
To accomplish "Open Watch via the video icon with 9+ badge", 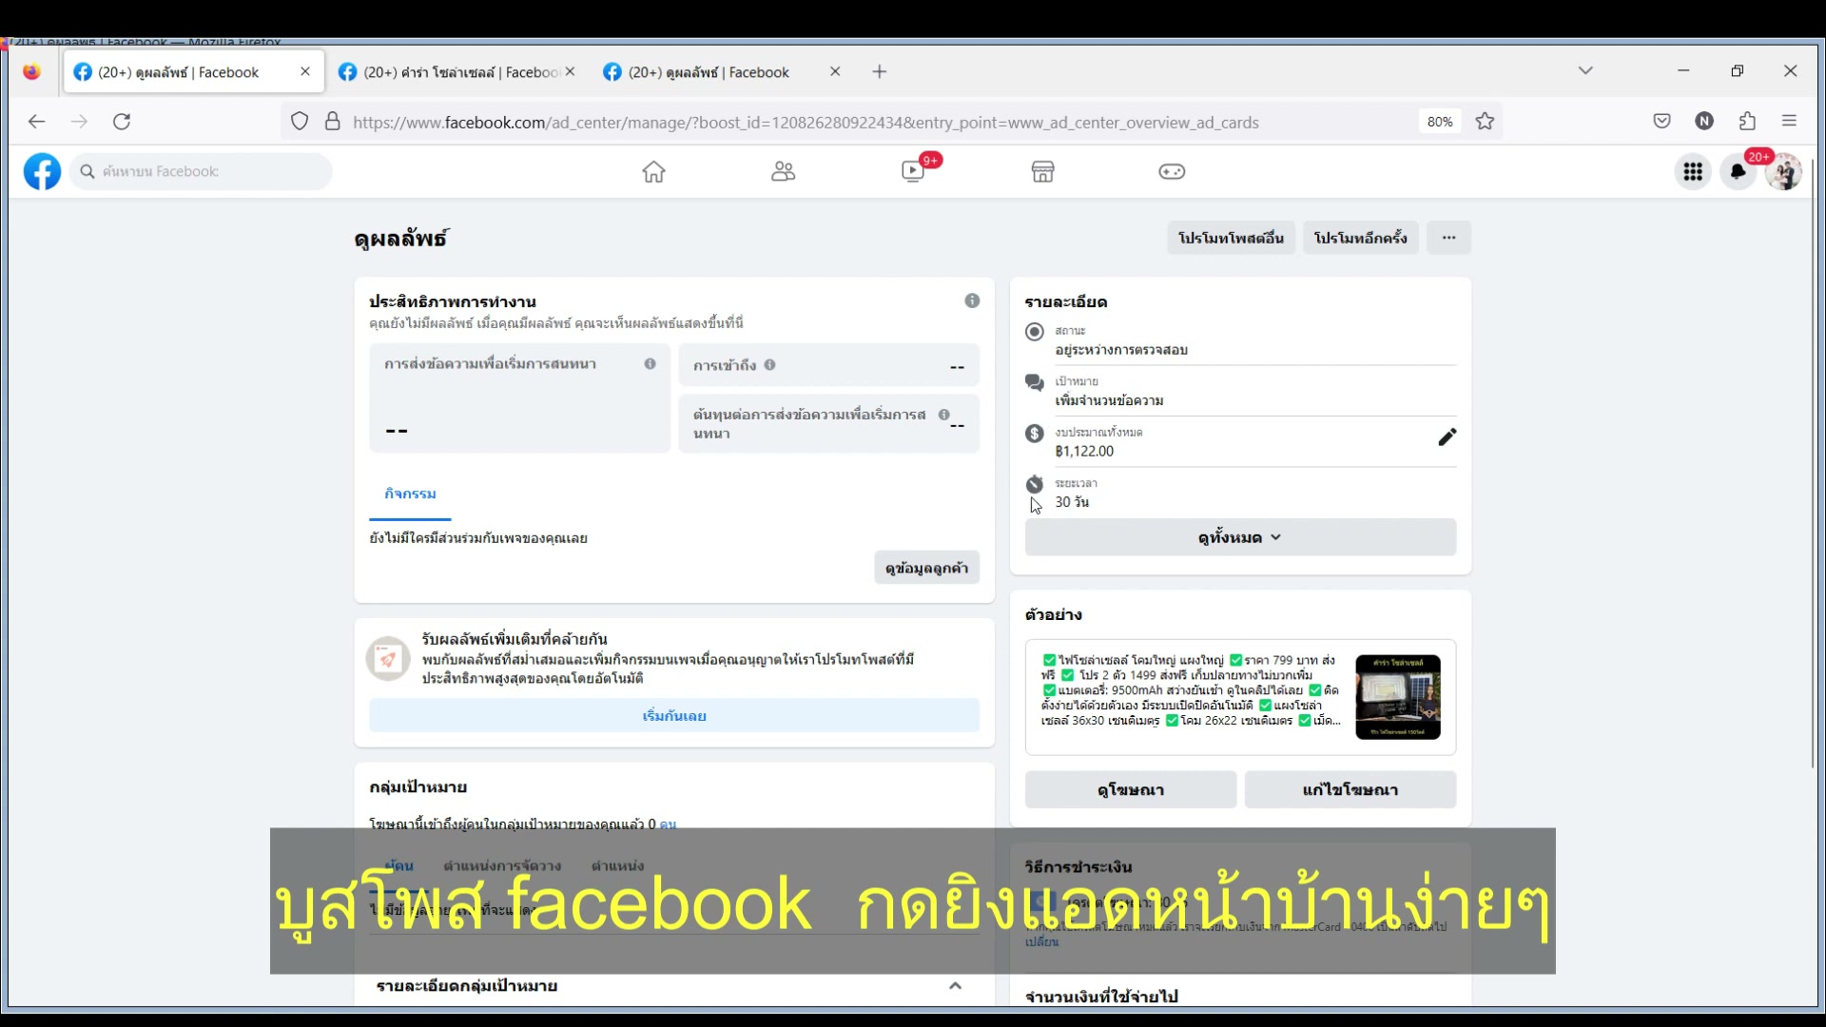I will coord(913,171).
